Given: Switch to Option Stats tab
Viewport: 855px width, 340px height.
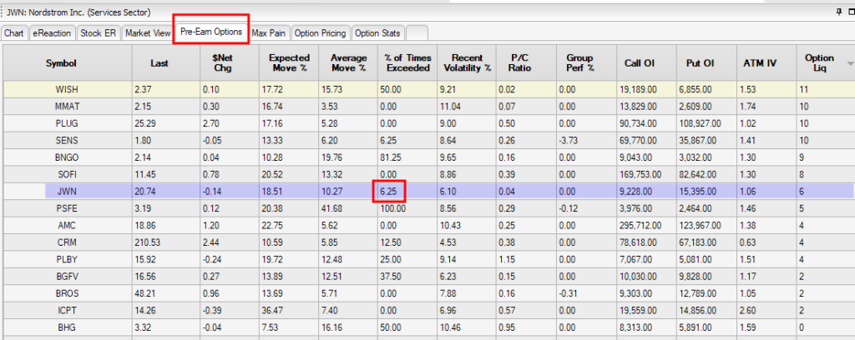Looking at the screenshot, I should (x=378, y=33).
